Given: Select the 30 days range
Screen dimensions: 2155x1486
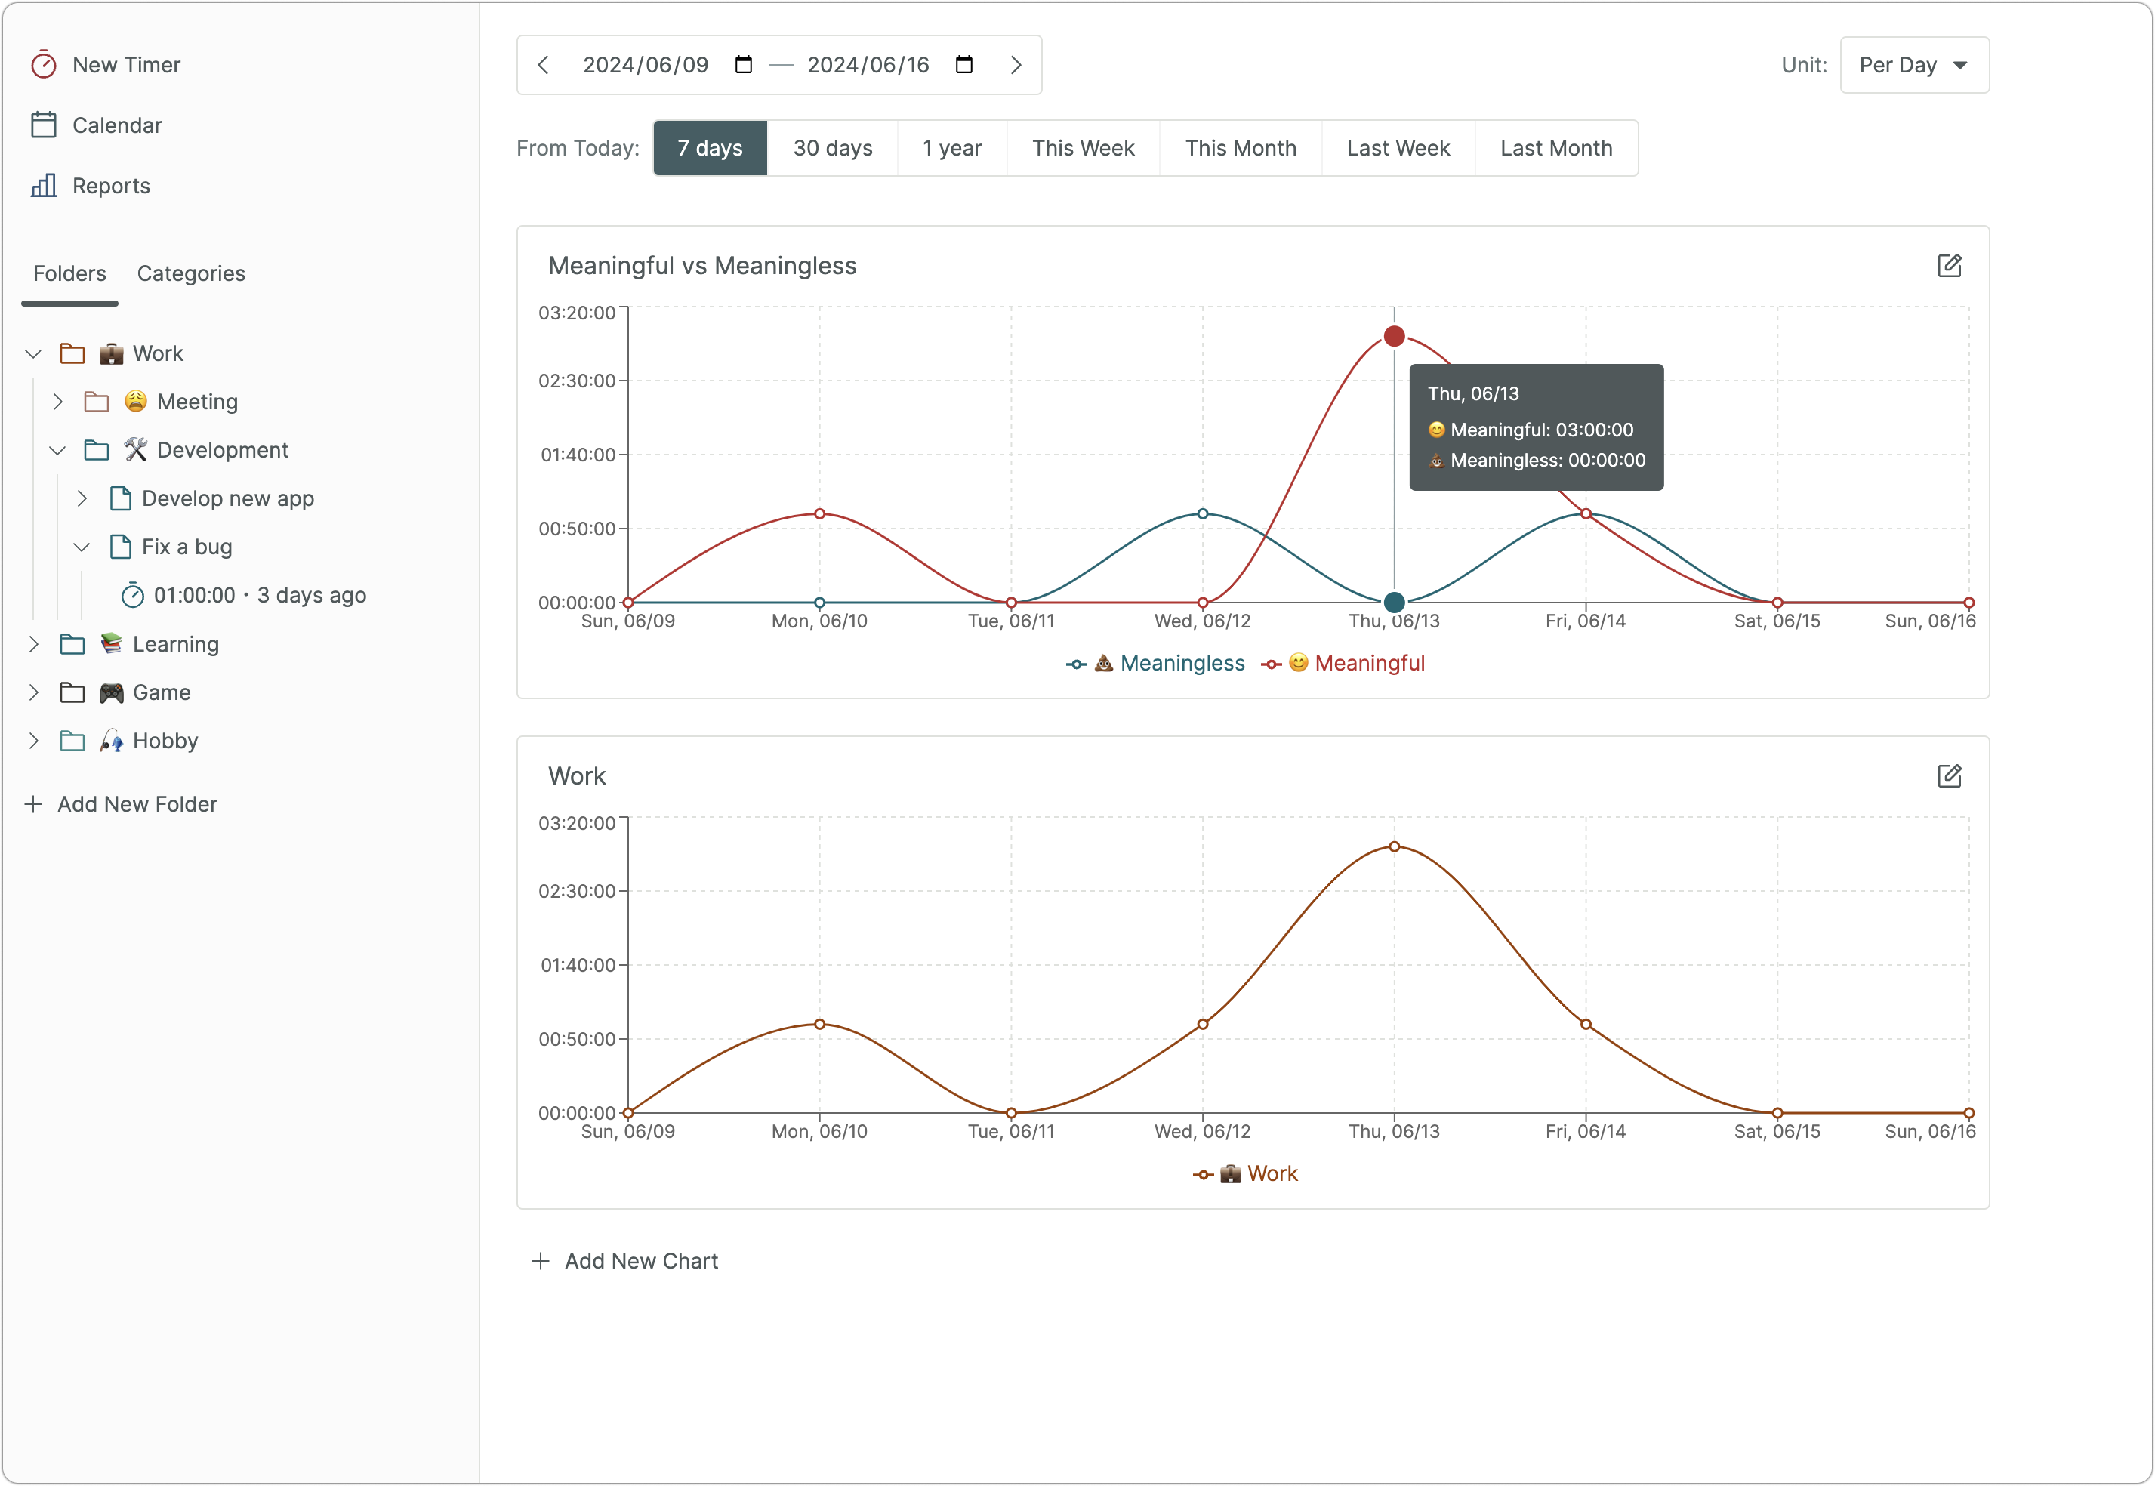Looking at the screenshot, I should coord(832,148).
